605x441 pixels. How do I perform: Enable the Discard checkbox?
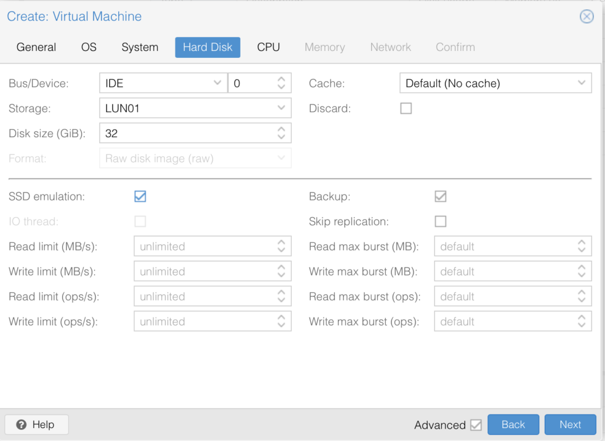(406, 108)
